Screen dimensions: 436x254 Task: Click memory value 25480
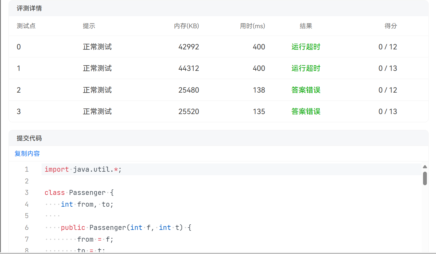point(189,90)
